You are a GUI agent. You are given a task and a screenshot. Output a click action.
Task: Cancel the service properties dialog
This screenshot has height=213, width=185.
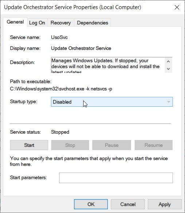[x=128, y=204]
